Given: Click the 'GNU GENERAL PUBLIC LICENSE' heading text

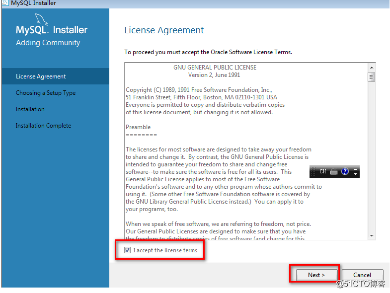Looking at the screenshot, I should click(215, 68).
